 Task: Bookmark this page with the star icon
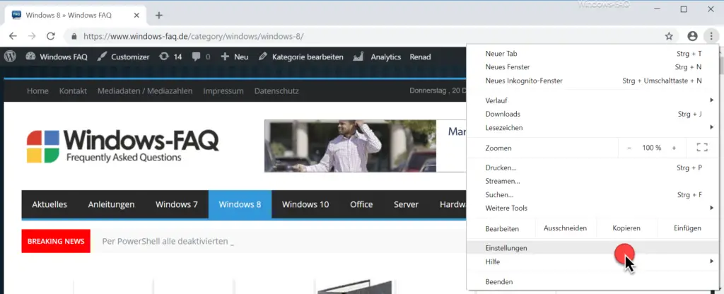pos(669,36)
